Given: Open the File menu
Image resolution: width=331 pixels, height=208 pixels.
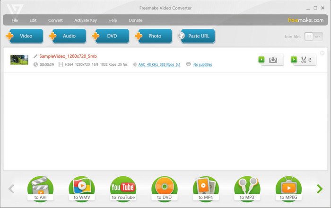Looking at the screenshot, I should pyautogui.click(x=15, y=20).
